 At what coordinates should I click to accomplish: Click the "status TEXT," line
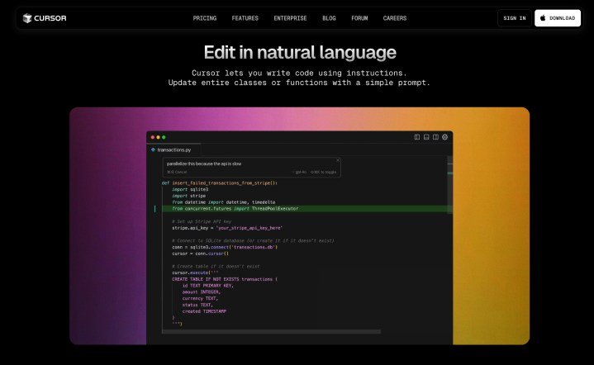pyautogui.click(x=197, y=306)
